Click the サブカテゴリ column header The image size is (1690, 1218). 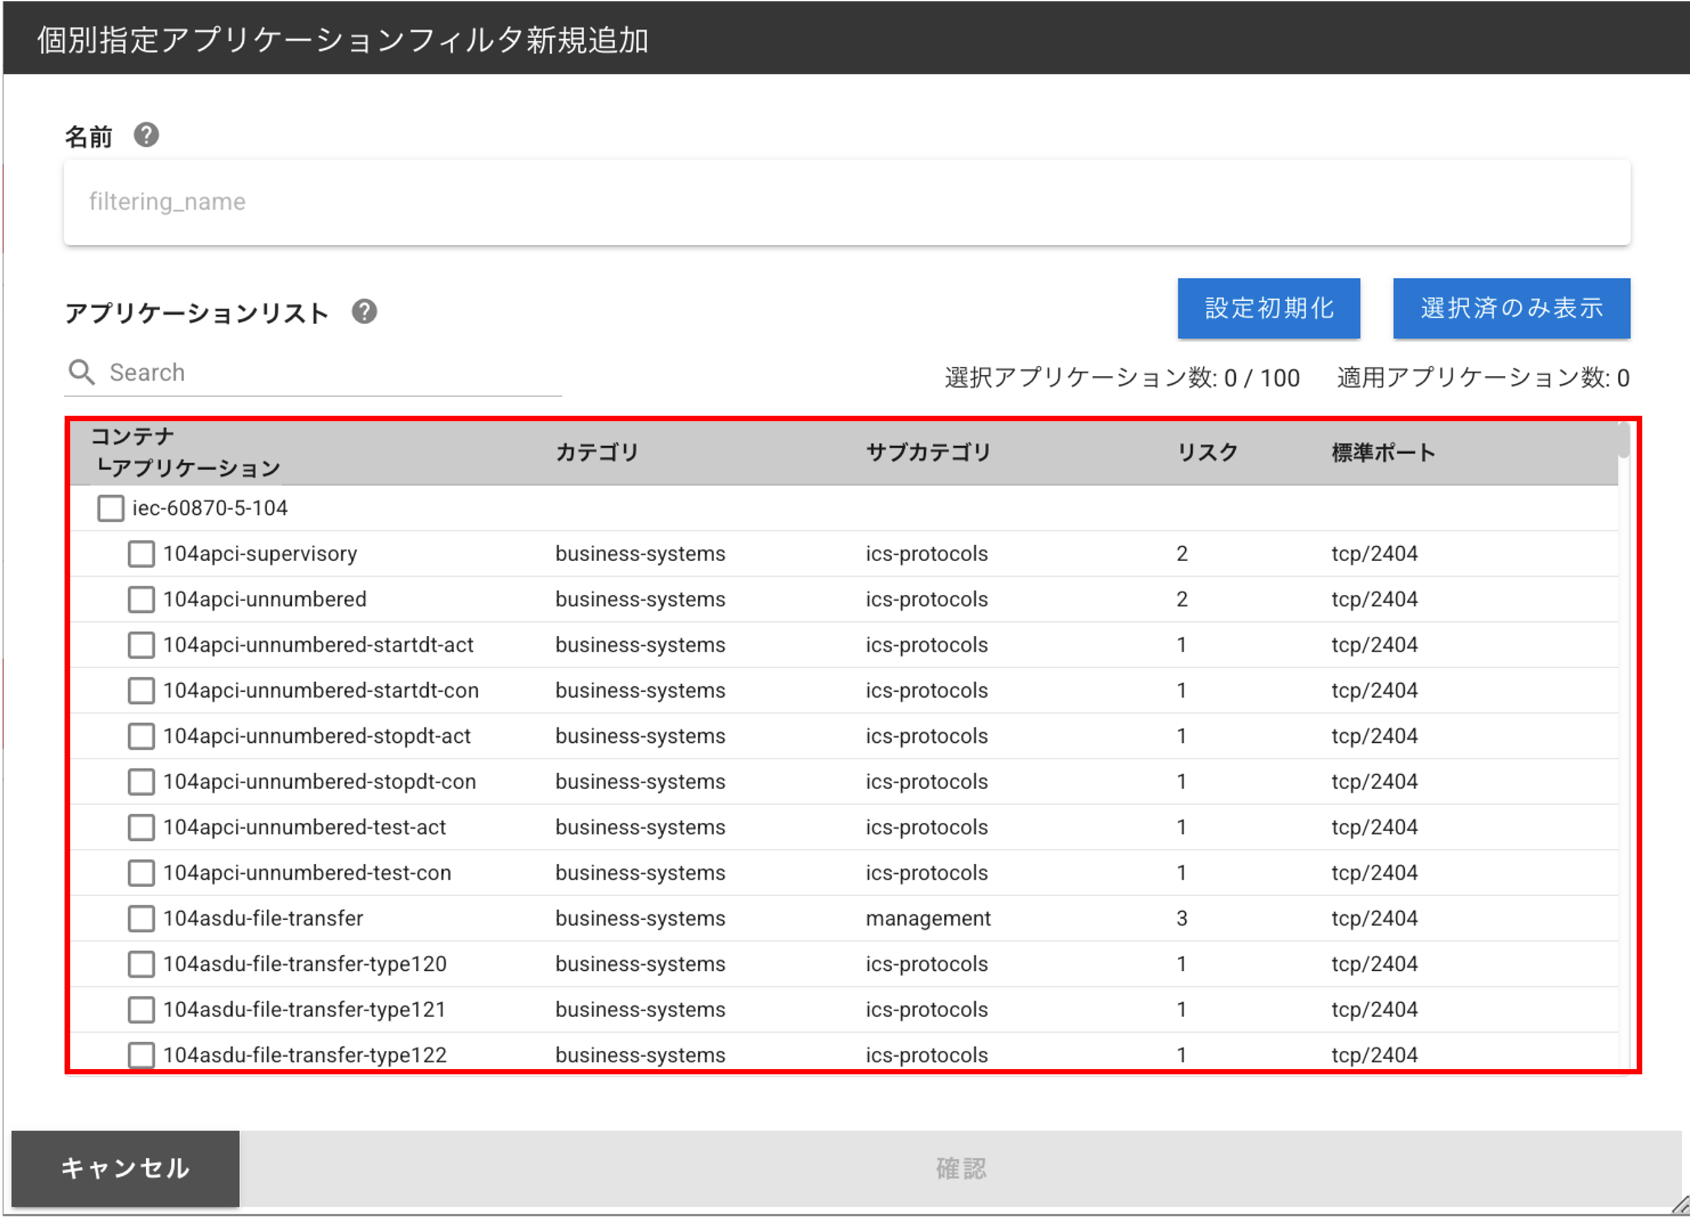(x=928, y=452)
